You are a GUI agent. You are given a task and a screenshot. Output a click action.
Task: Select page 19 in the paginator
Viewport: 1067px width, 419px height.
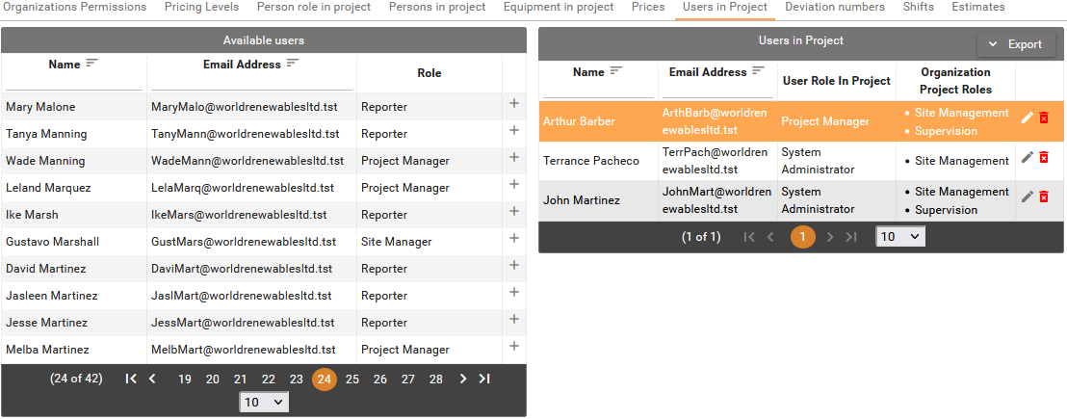(x=185, y=380)
